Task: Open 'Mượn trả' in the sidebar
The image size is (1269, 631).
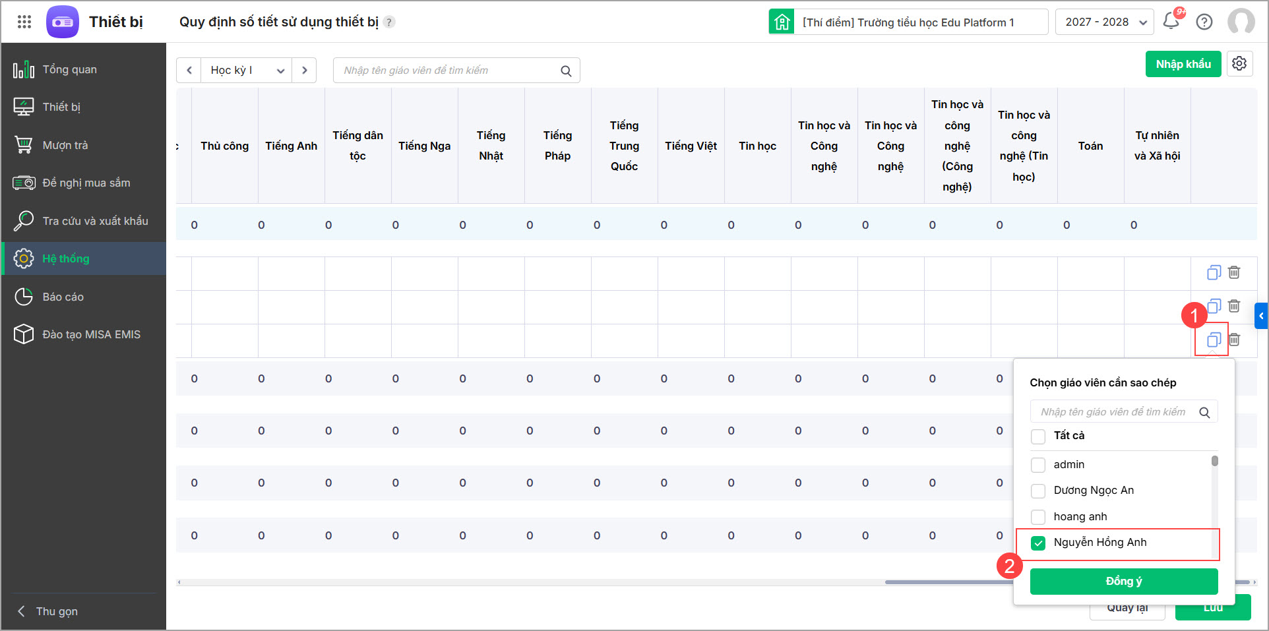Action: (65, 145)
